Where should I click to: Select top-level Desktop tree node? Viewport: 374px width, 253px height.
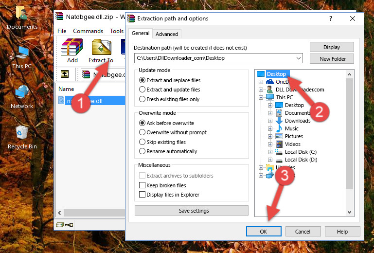click(x=276, y=74)
